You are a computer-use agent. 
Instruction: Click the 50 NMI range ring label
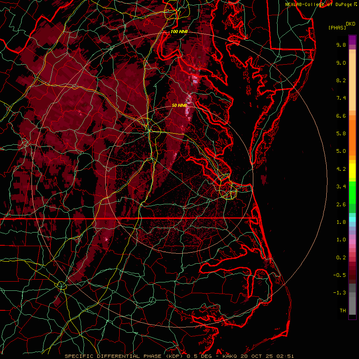pos(179,105)
